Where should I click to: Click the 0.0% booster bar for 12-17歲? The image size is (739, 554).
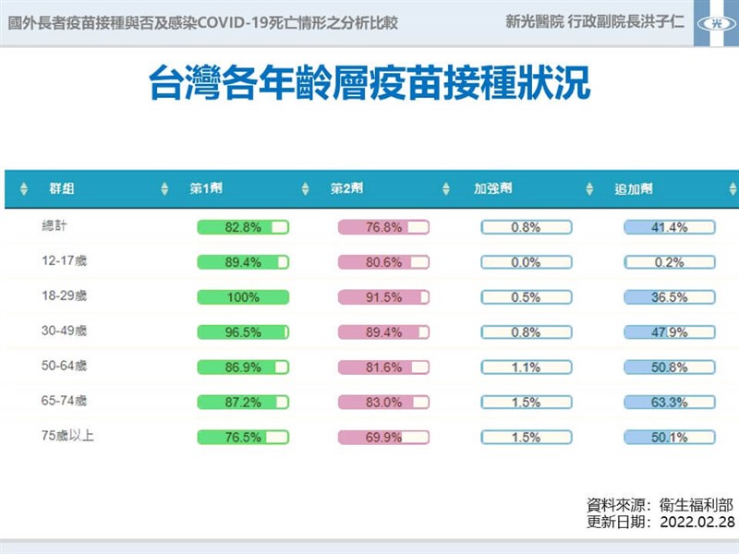526,262
